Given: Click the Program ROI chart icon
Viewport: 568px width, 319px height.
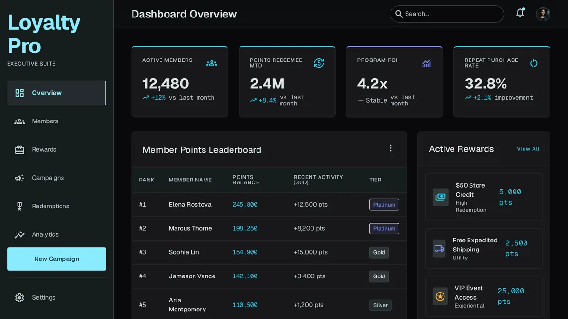Looking at the screenshot, I should click(426, 63).
